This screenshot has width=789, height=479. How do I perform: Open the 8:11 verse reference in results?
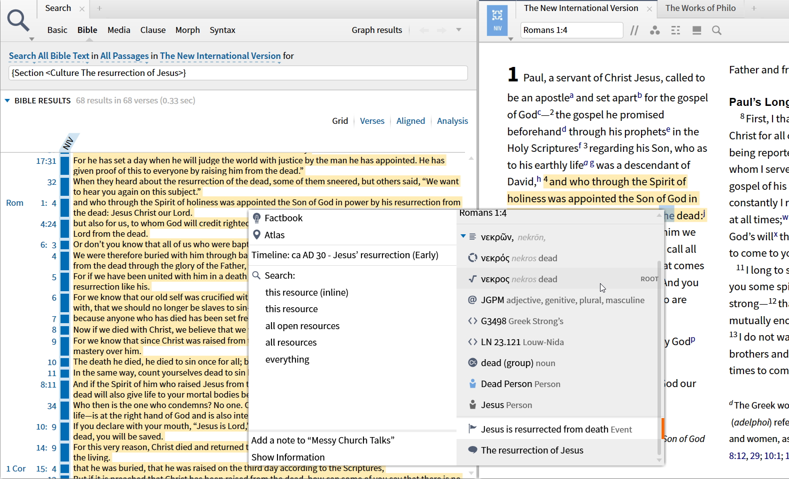[x=48, y=385]
